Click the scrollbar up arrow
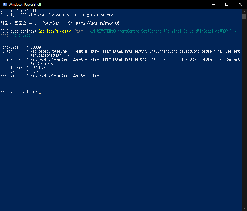The image size is (247, 211). point(244,11)
